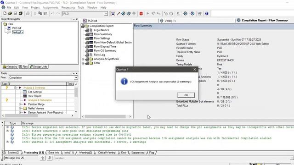The width and height of the screenshot is (294, 165).
Task: Switch to the Warning (2) messages tab
Action: pos(85,153)
